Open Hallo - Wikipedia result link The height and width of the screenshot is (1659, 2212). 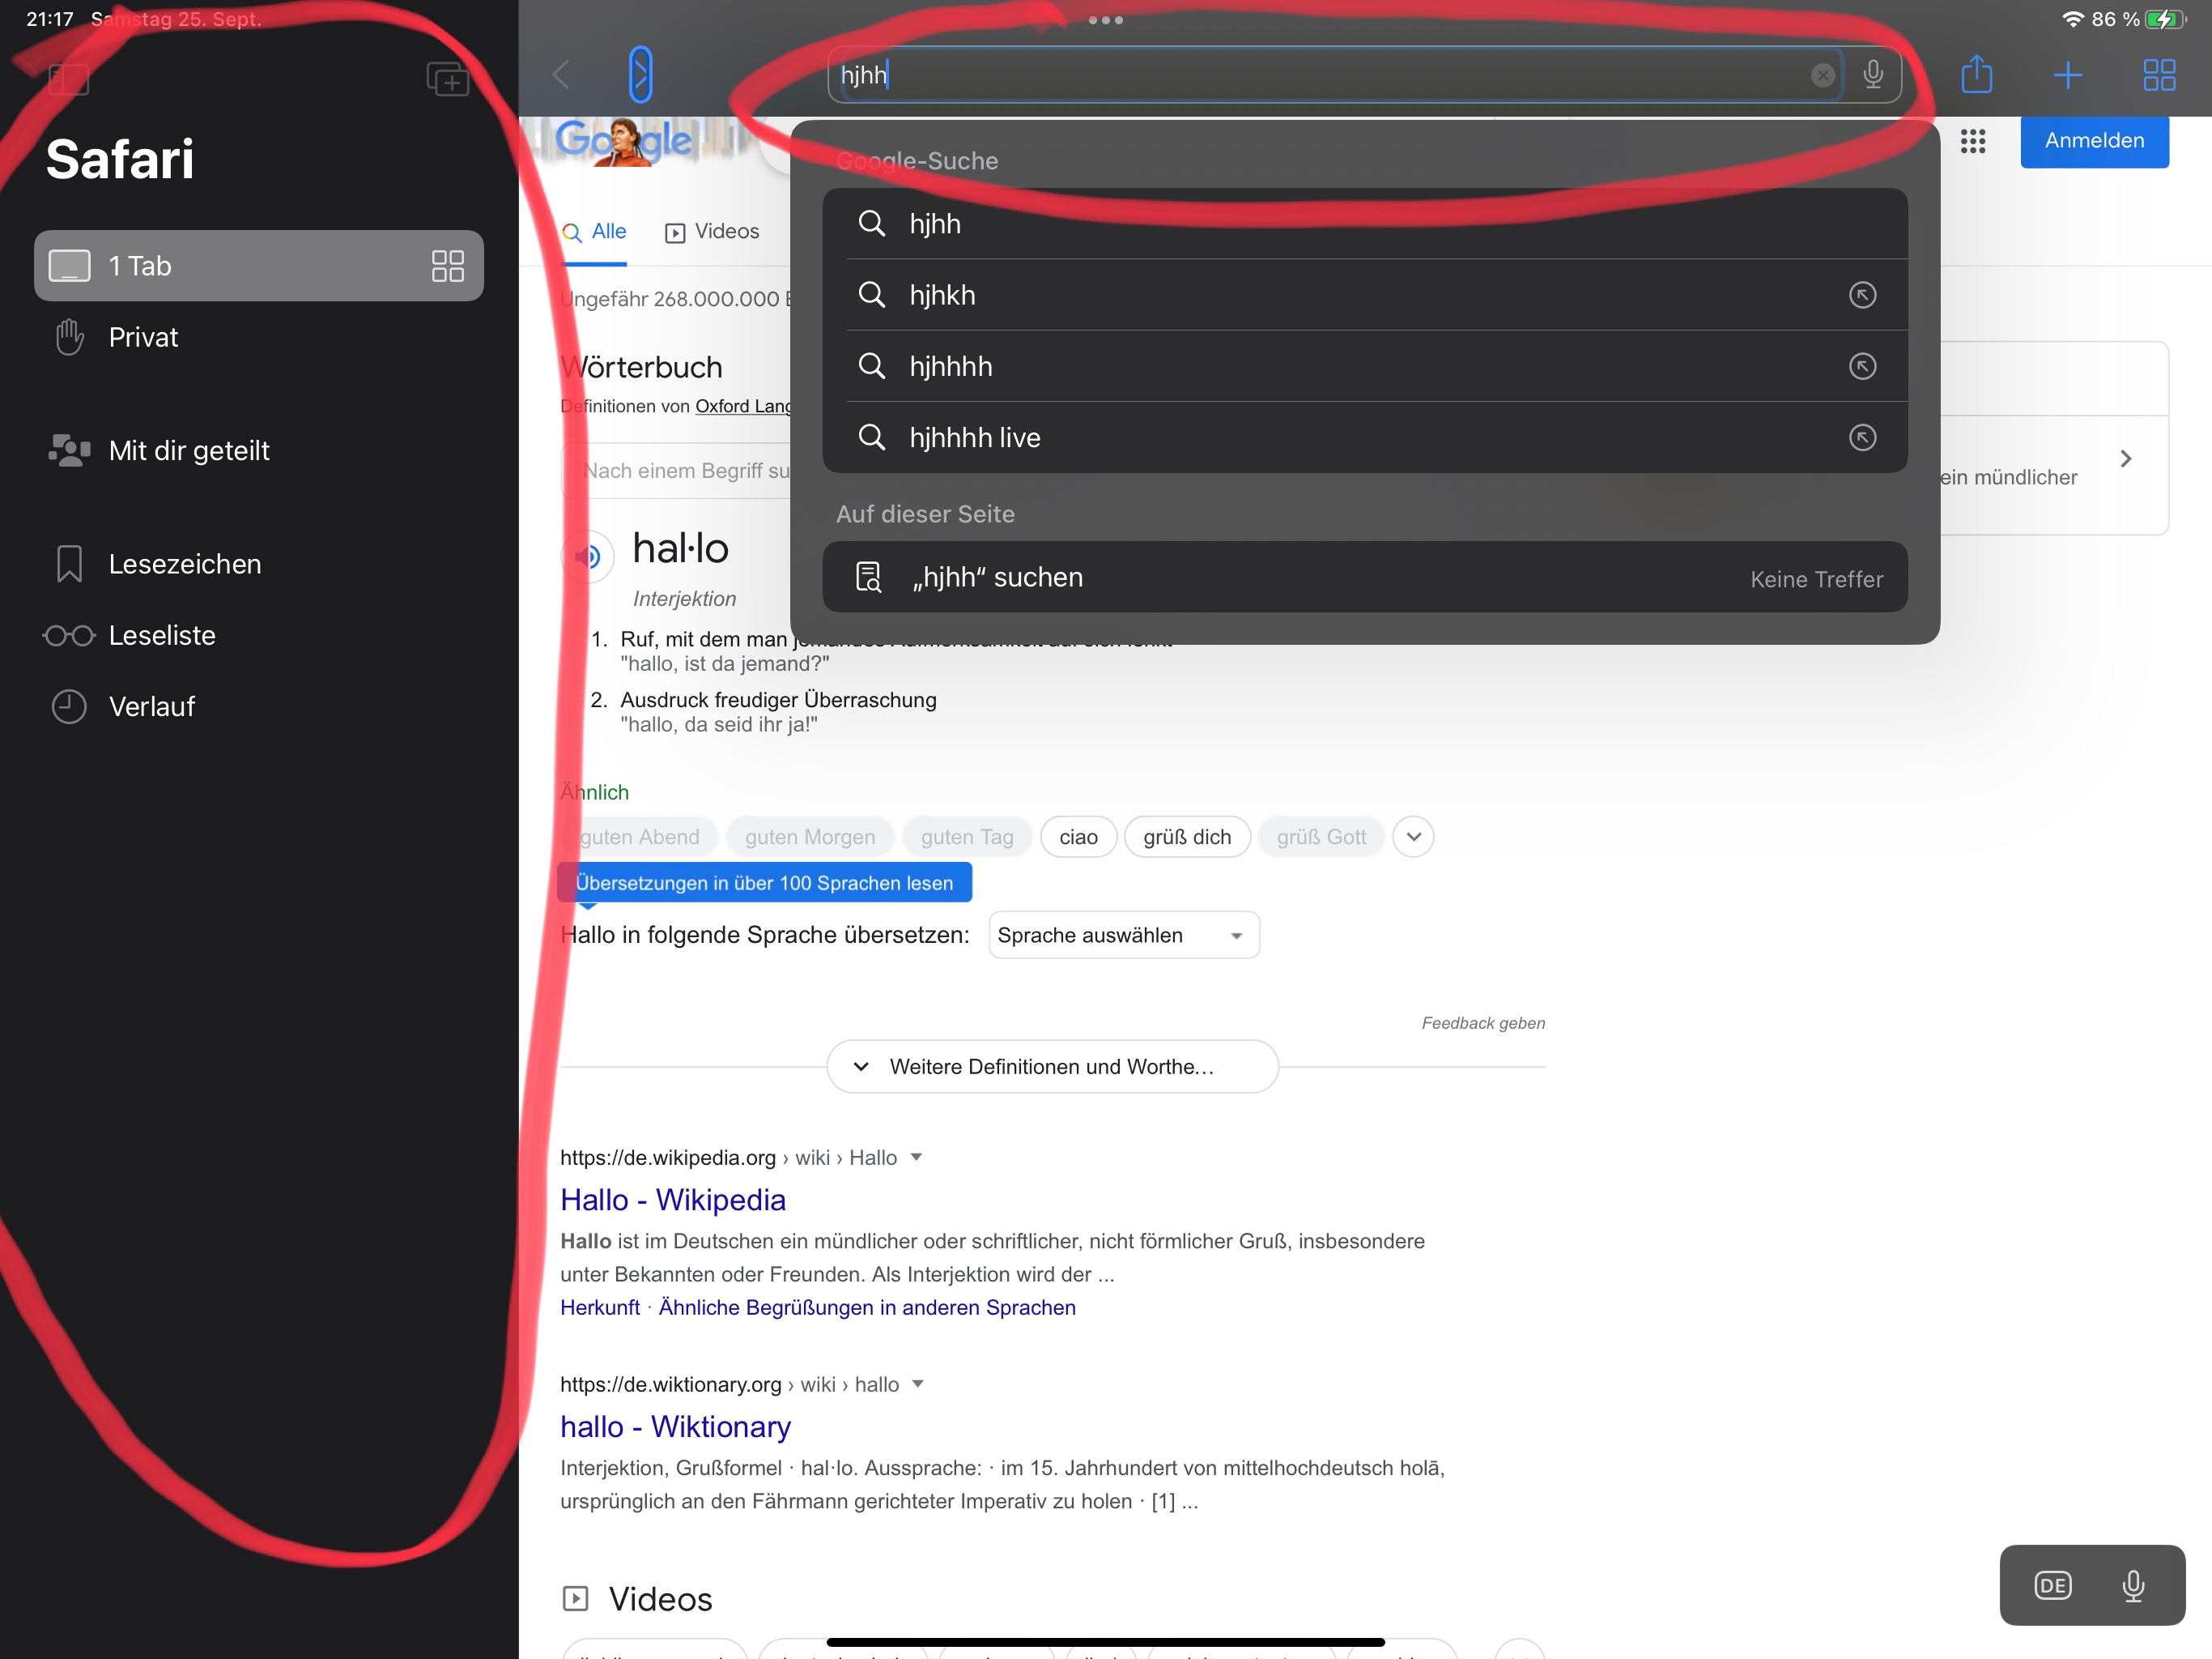pyautogui.click(x=672, y=1200)
